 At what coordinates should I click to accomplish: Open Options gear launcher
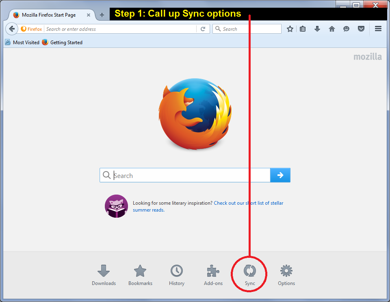[x=286, y=275]
